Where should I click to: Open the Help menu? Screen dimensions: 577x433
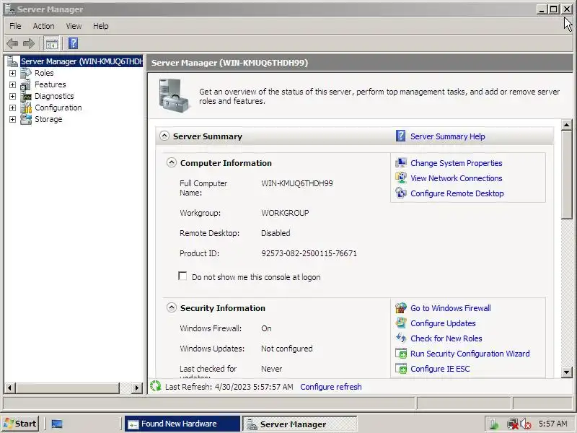pos(100,26)
